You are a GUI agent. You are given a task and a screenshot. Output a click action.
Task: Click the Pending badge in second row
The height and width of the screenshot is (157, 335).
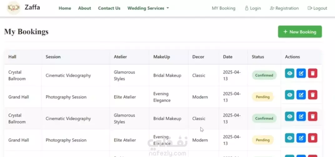point(263,97)
